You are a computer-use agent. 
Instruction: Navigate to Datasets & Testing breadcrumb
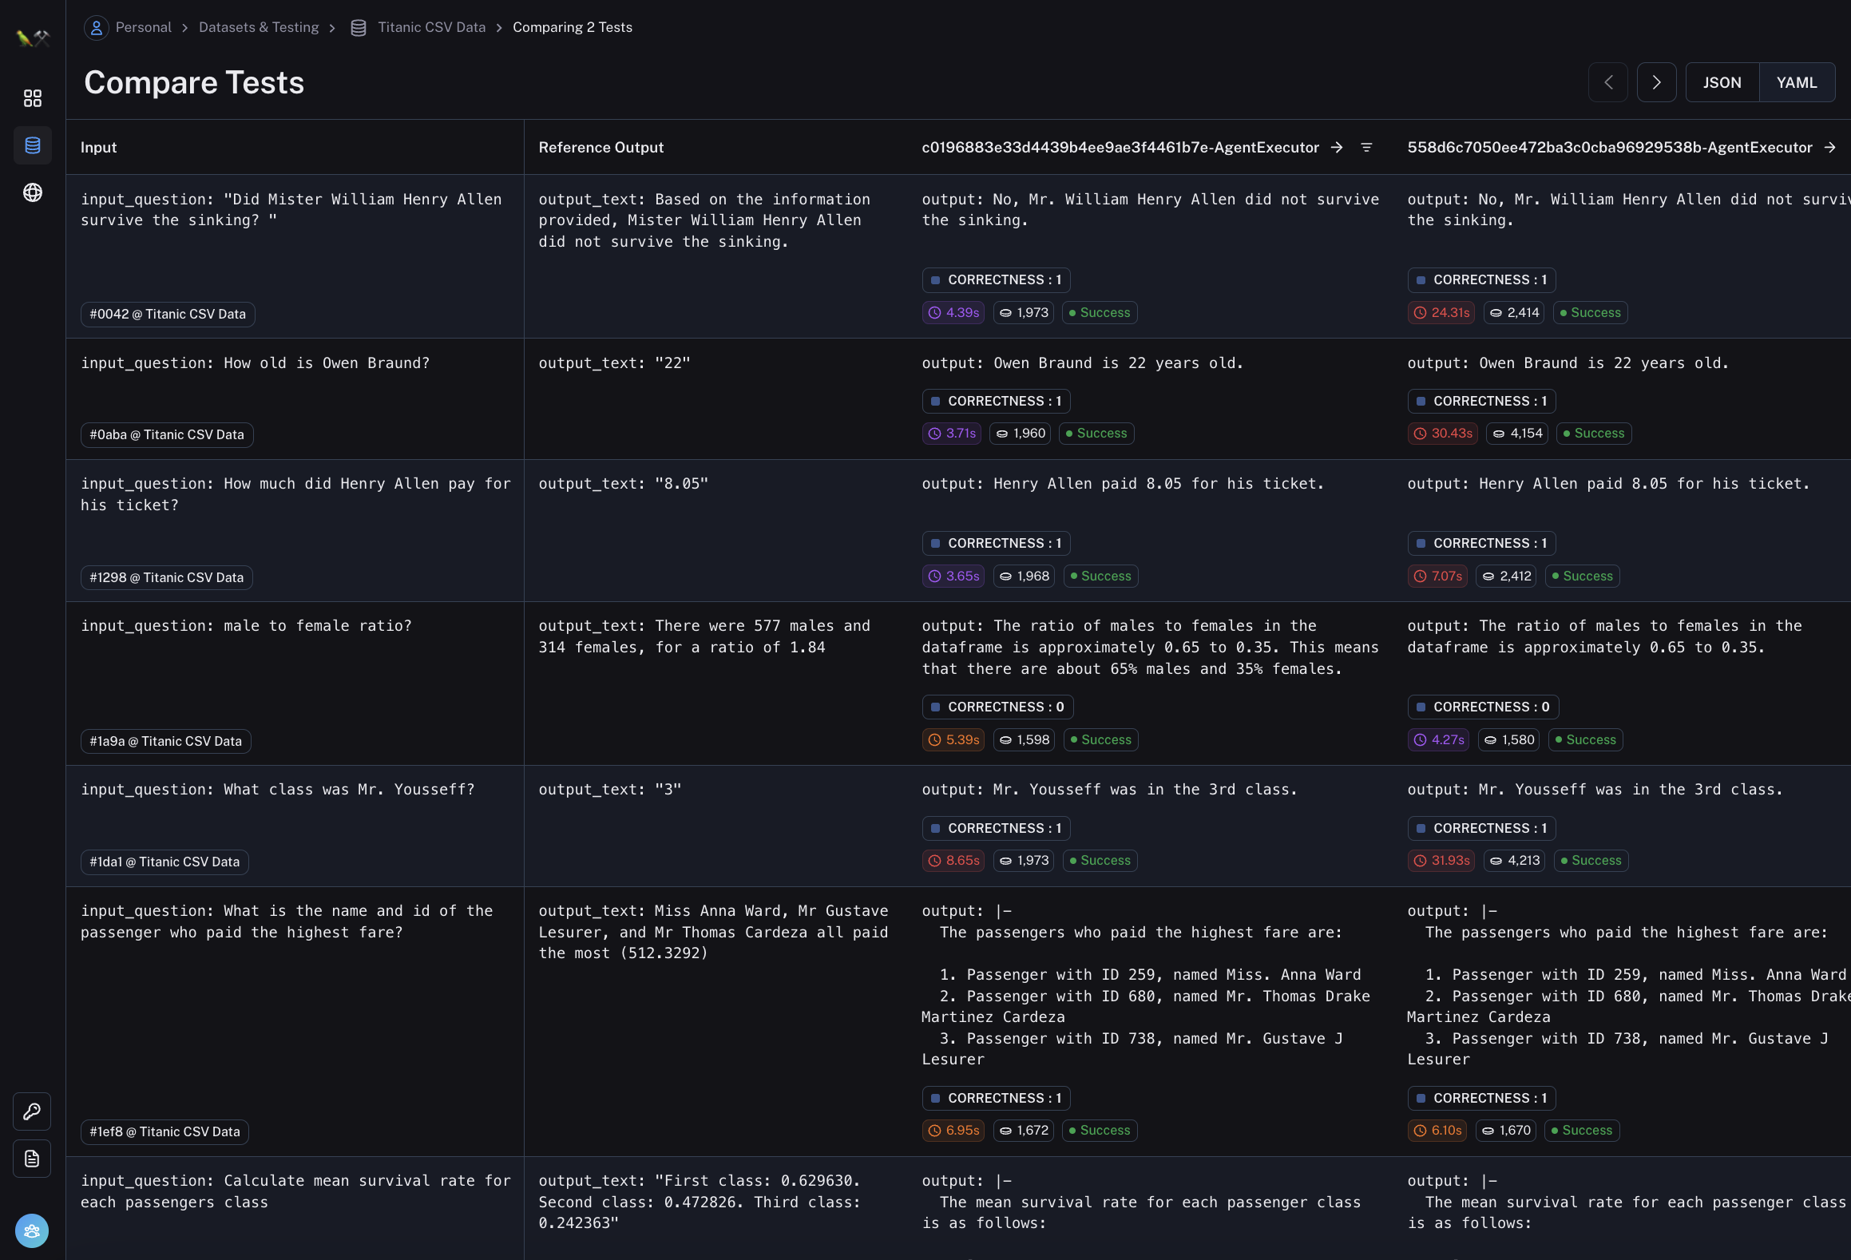pyautogui.click(x=258, y=27)
